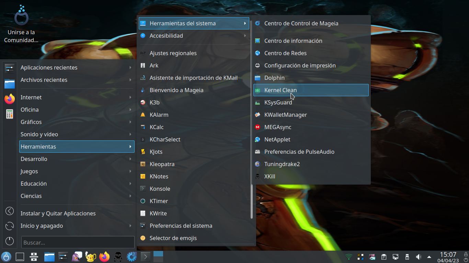Open Bienvenido a Mageia entry

[194, 90]
